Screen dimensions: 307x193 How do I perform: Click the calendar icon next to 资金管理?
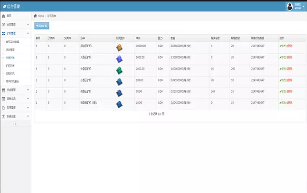[3, 90]
